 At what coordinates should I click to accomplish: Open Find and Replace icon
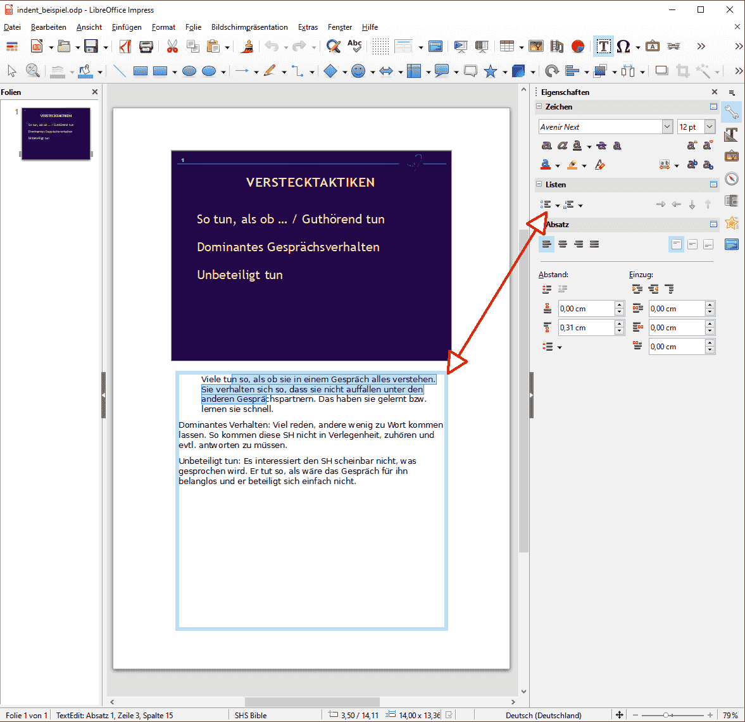(334, 46)
